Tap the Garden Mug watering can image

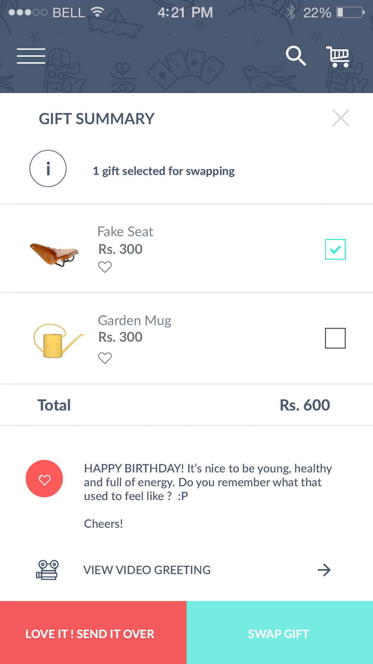57,341
